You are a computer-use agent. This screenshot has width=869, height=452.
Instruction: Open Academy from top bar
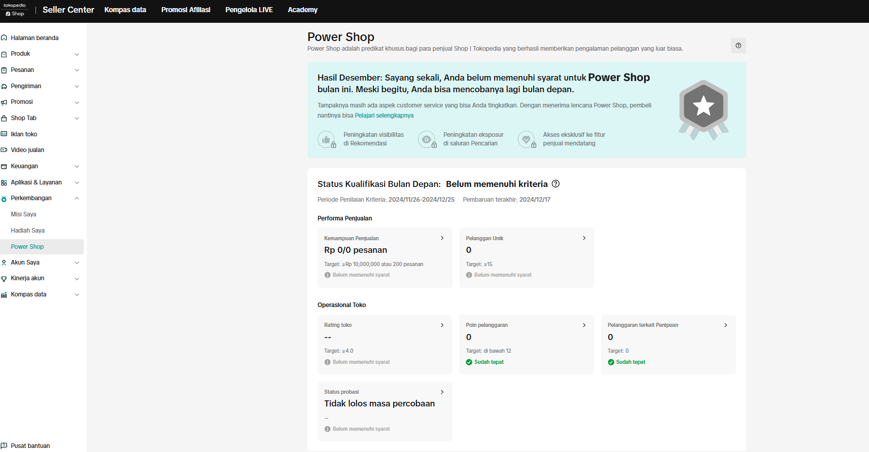click(x=302, y=10)
